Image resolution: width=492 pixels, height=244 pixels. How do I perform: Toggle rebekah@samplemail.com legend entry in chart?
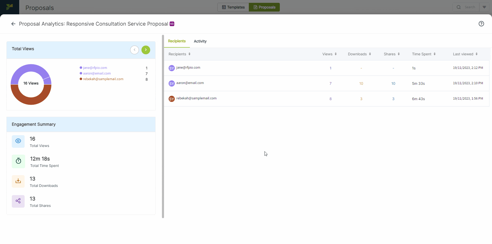(x=101, y=79)
